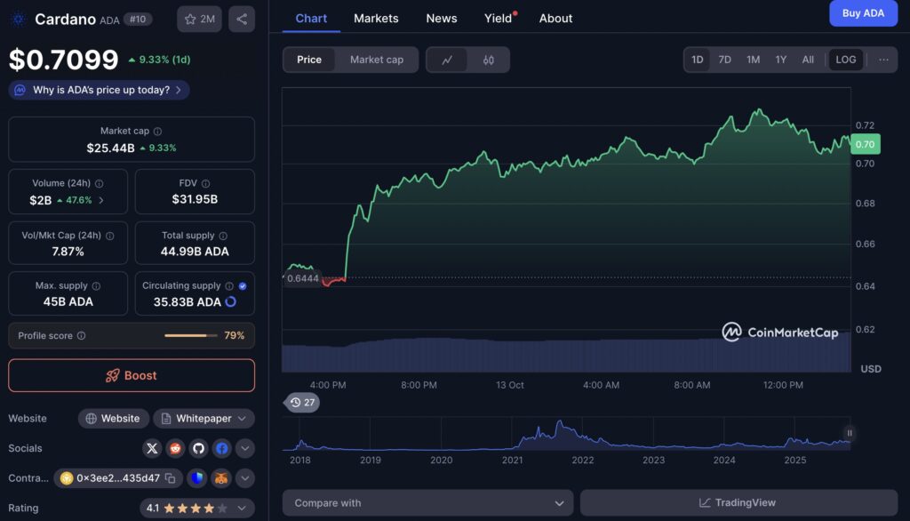This screenshot has height=521, width=910.
Task: Set chart range to 1Y
Action: coord(780,60)
